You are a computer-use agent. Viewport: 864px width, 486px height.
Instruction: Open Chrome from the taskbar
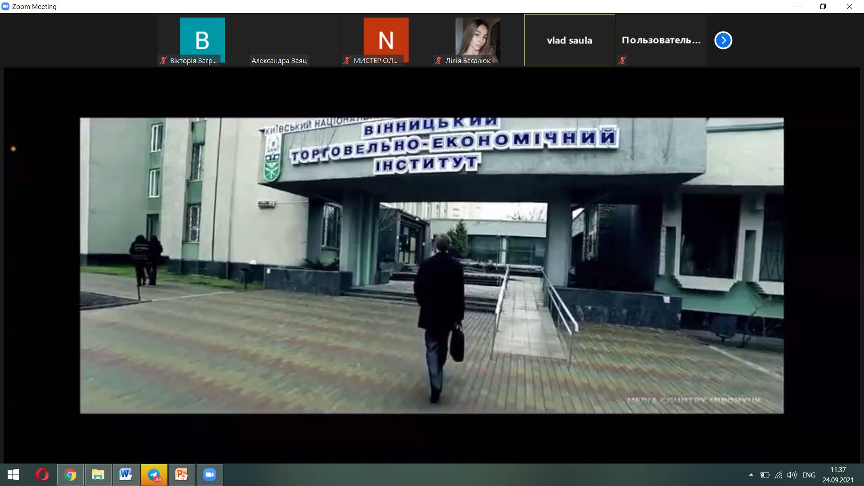click(x=70, y=475)
